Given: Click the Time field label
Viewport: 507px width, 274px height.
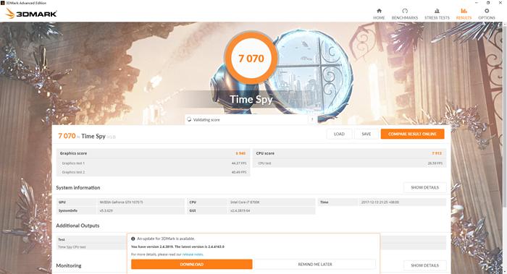Looking at the screenshot, I should (x=324, y=202).
